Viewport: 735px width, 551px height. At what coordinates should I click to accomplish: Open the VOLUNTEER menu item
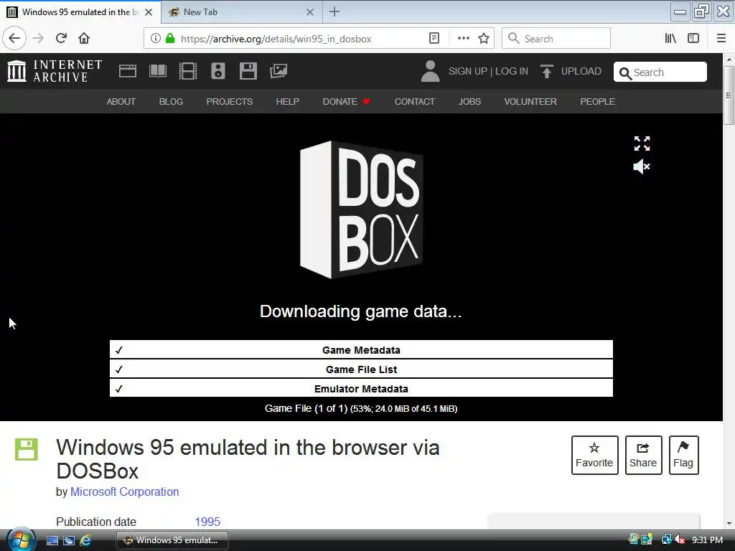(530, 102)
